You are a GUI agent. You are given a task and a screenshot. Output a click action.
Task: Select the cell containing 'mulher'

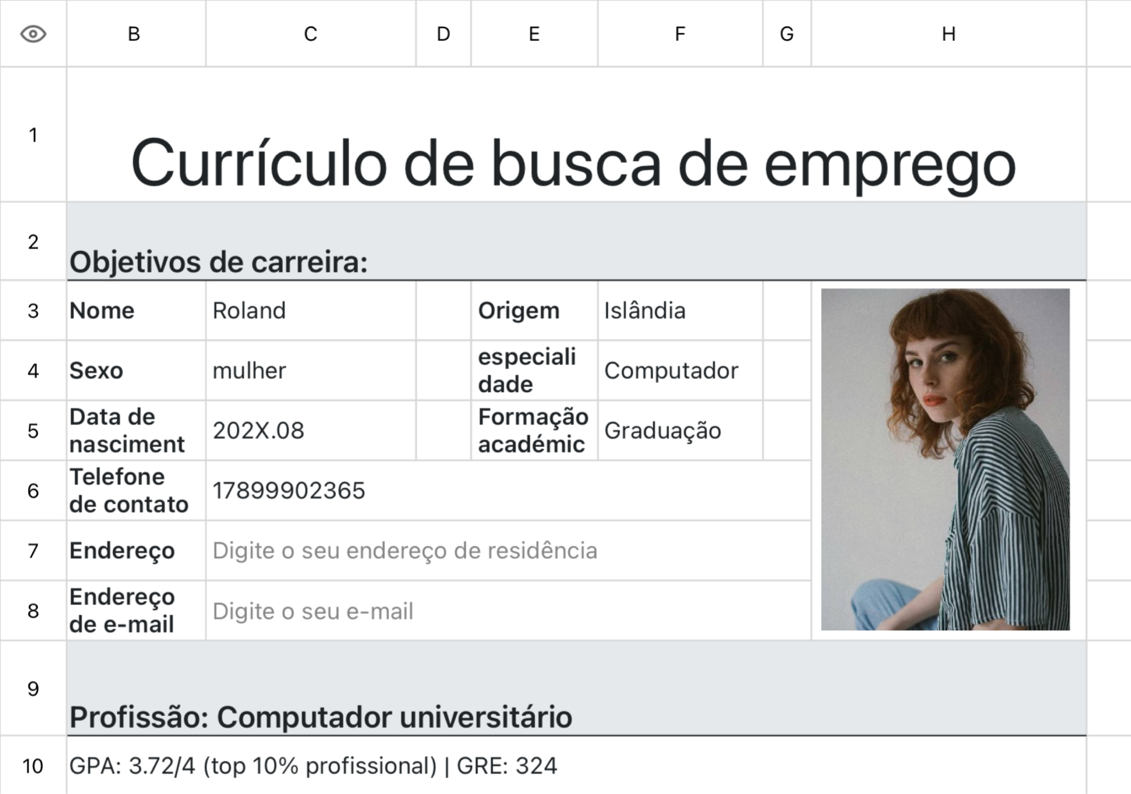[311, 370]
